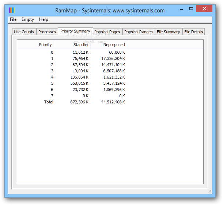This screenshot has height=205, width=223.
Task: Select Repurposed value 17,326,204 K
Action: pyautogui.click(x=113, y=58)
